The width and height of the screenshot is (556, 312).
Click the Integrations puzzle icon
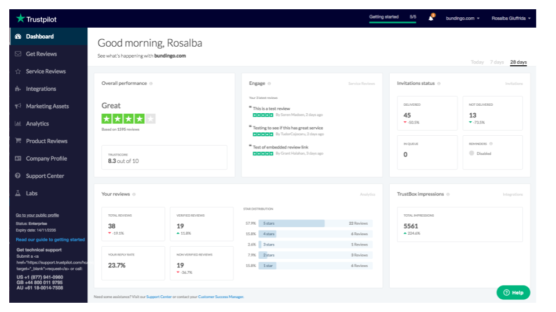[x=18, y=89]
